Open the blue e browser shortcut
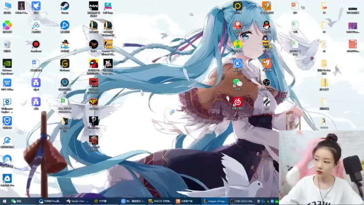Image resolution: width=364 pixels, height=205 pixels. (x=7, y=140)
